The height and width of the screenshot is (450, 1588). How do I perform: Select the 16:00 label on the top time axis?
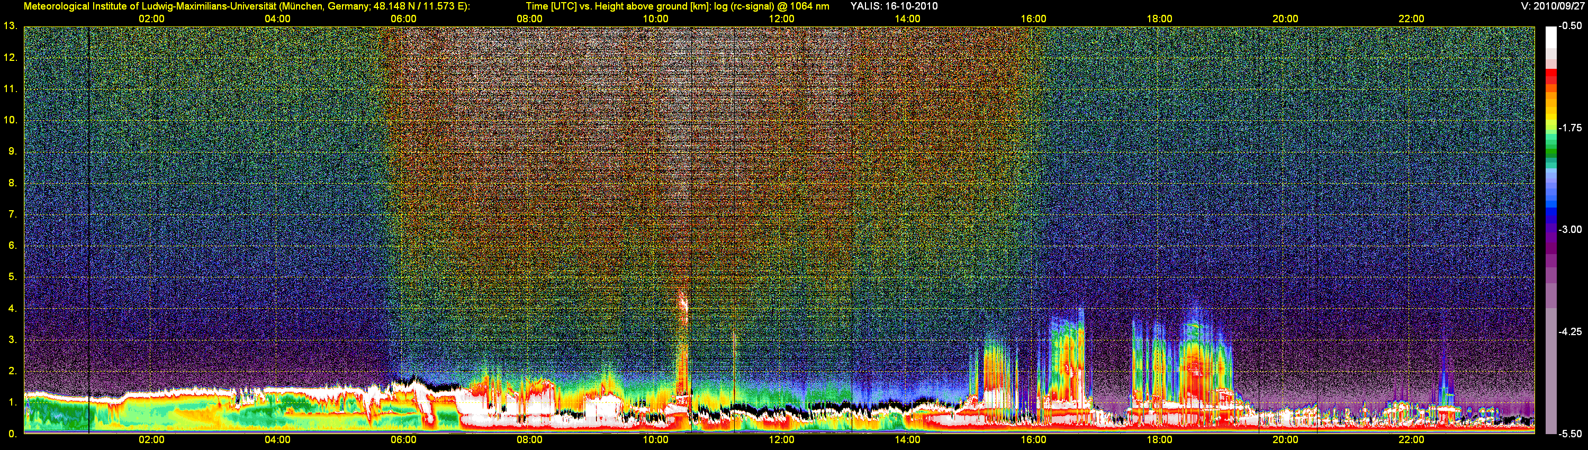[1033, 19]
